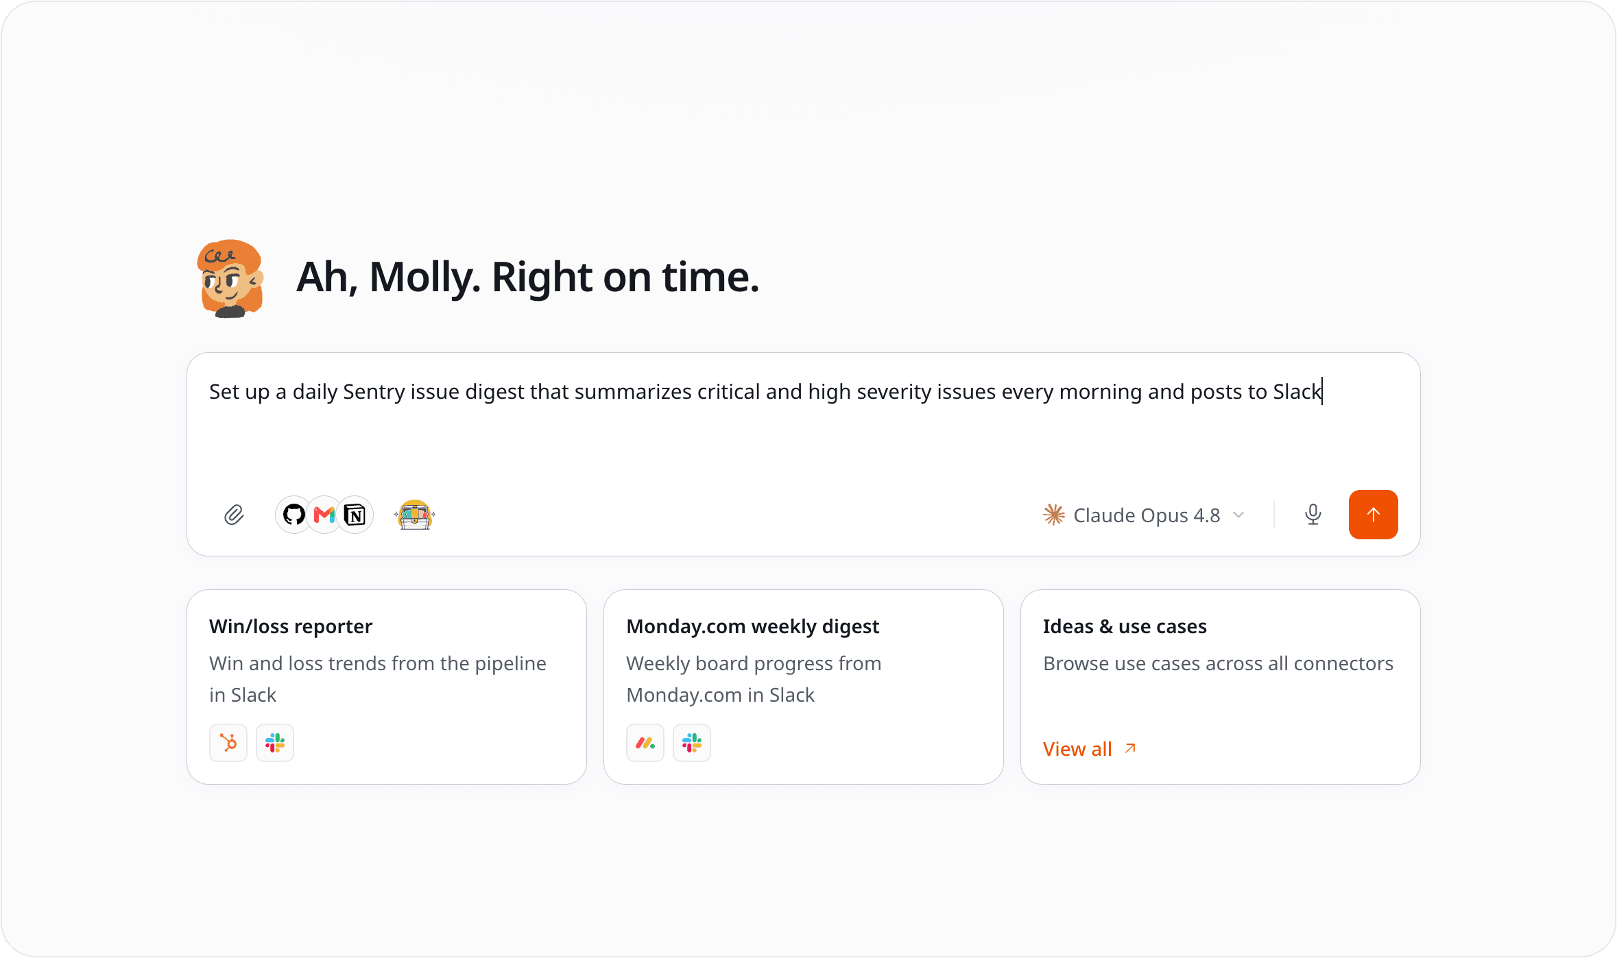Viewport: 1617px width, 958px height.
Task: Click the Monday.com logo icon
Action: point(645,743)
